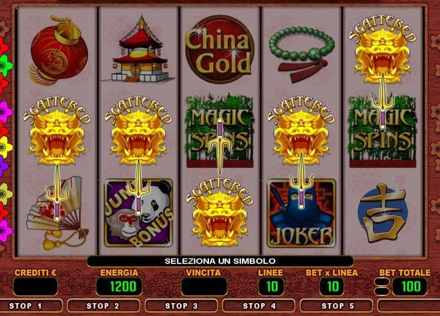The height and width of the screenshot is (316, 440).
Task: Hit the STOP 2 button
Action: [x=103, y=306]
